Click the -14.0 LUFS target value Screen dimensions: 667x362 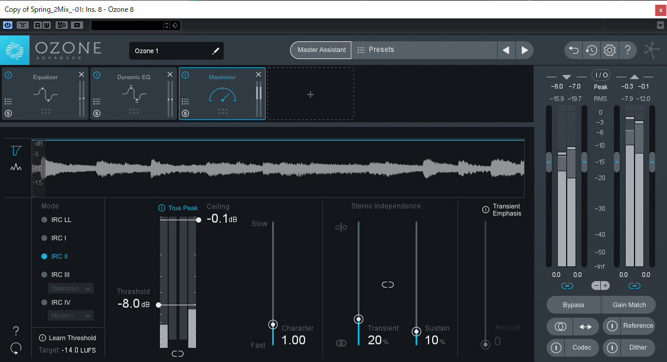[79, 350]
